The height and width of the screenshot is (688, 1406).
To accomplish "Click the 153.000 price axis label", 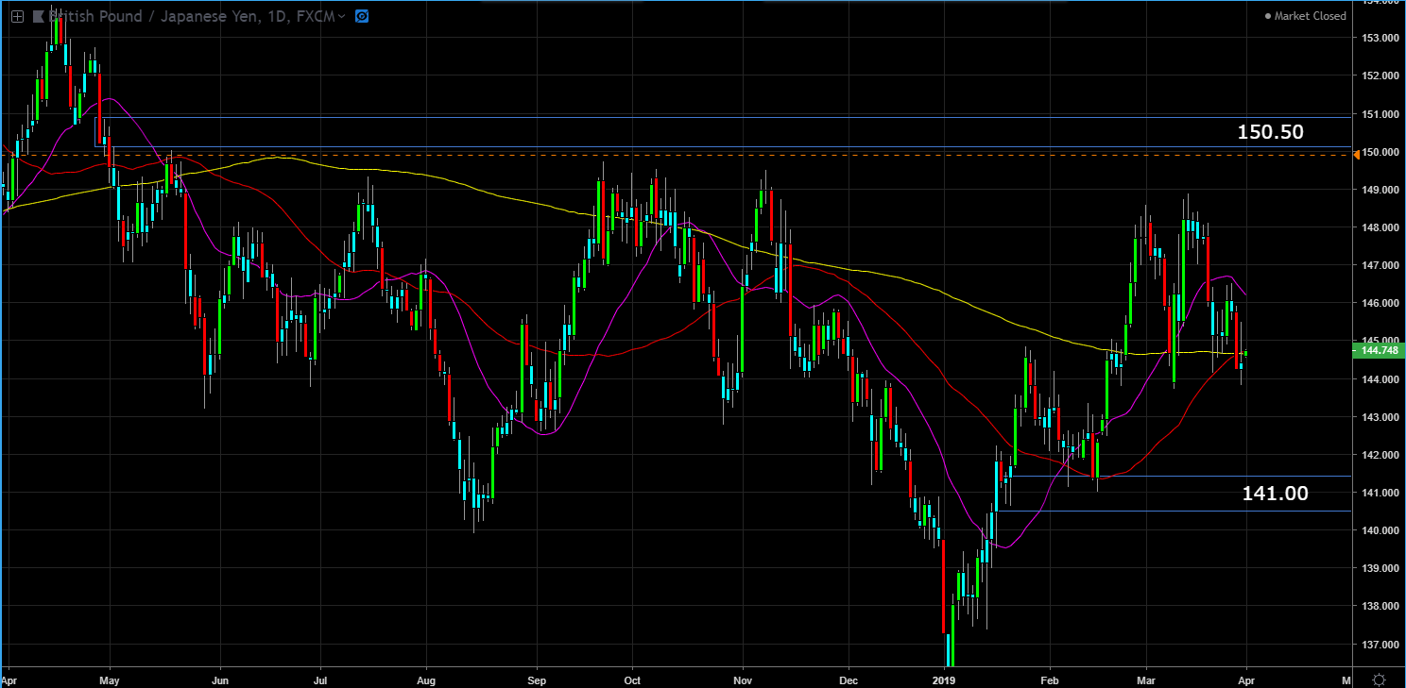I will [1381, 38].
